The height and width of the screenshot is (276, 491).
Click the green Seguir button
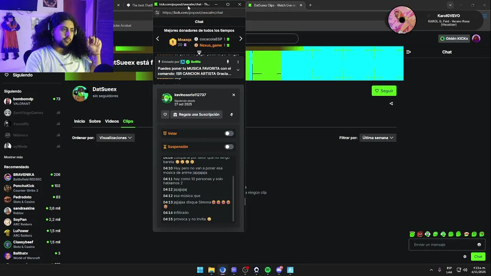pyautogui.click(x=384, y=91)
